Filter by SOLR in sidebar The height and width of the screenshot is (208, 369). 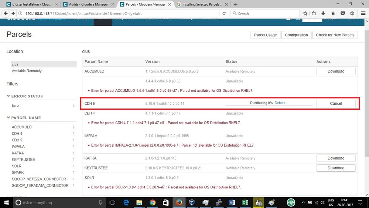pyautogui.click(x=17, y=166)
